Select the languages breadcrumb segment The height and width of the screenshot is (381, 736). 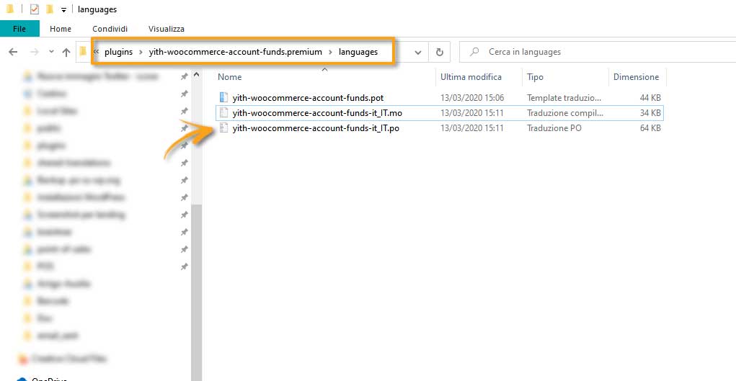[358, 52]
